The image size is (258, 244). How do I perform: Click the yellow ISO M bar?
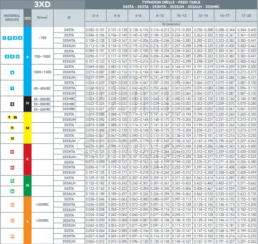28,128
